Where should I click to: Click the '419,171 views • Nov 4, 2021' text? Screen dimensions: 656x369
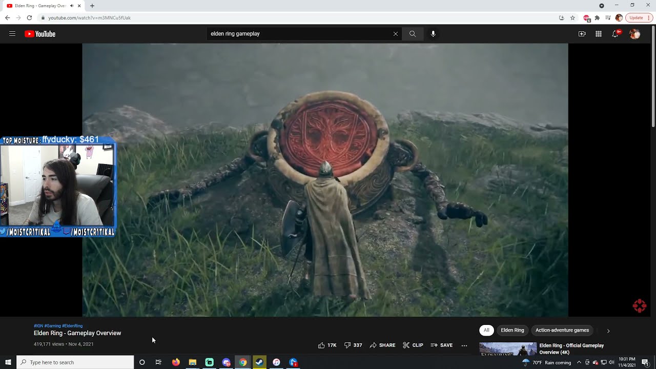coord(64,344)
